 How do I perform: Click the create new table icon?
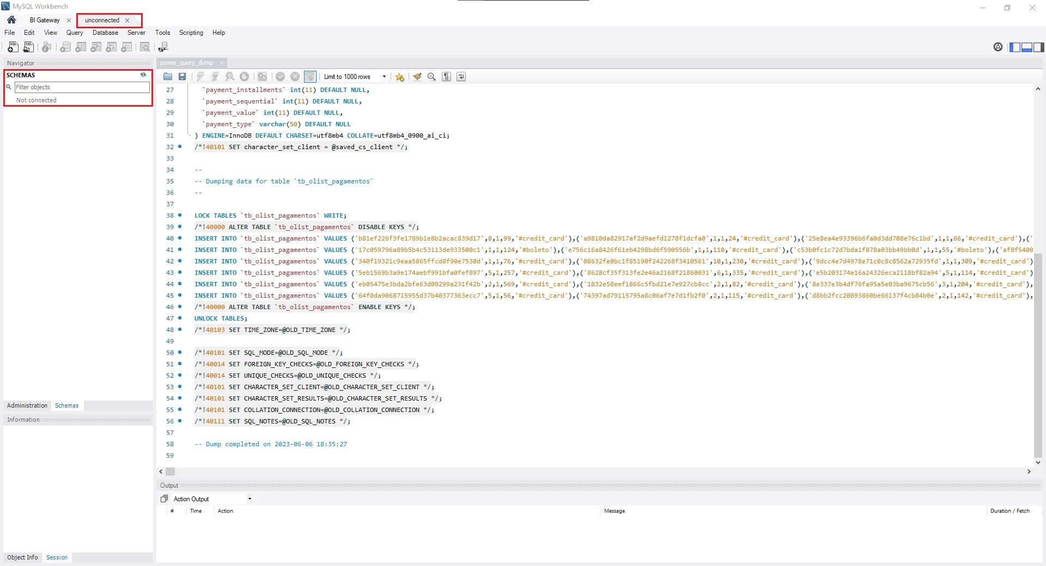pyautogui.click(x=81, y=47)
